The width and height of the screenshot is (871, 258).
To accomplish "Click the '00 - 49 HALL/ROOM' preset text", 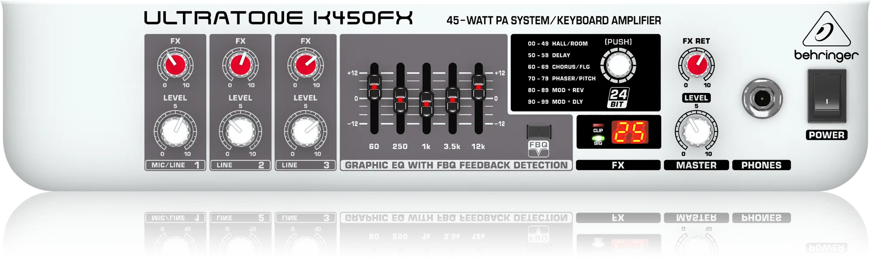I will tap(557, 44).
